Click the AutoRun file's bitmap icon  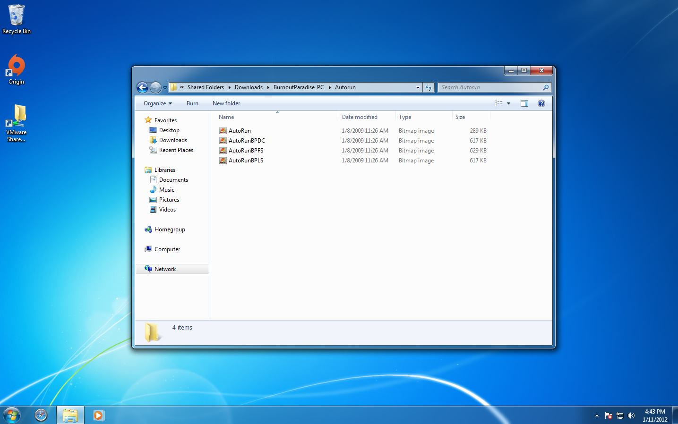(223, 131)
